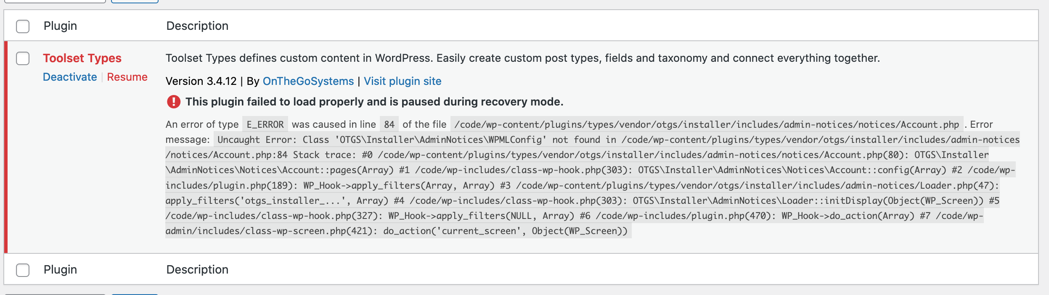Click the Description column label in footer

pos(197,270)
